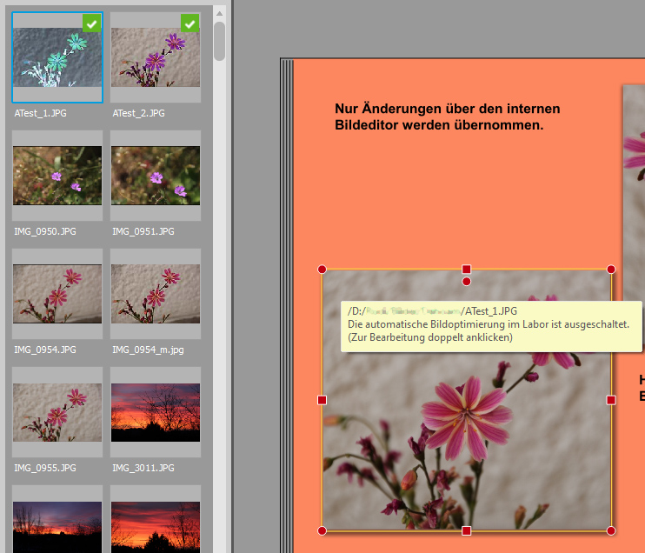Click the image list scrollbar thumb
The image size is (645, 553).
coord(220,39)
